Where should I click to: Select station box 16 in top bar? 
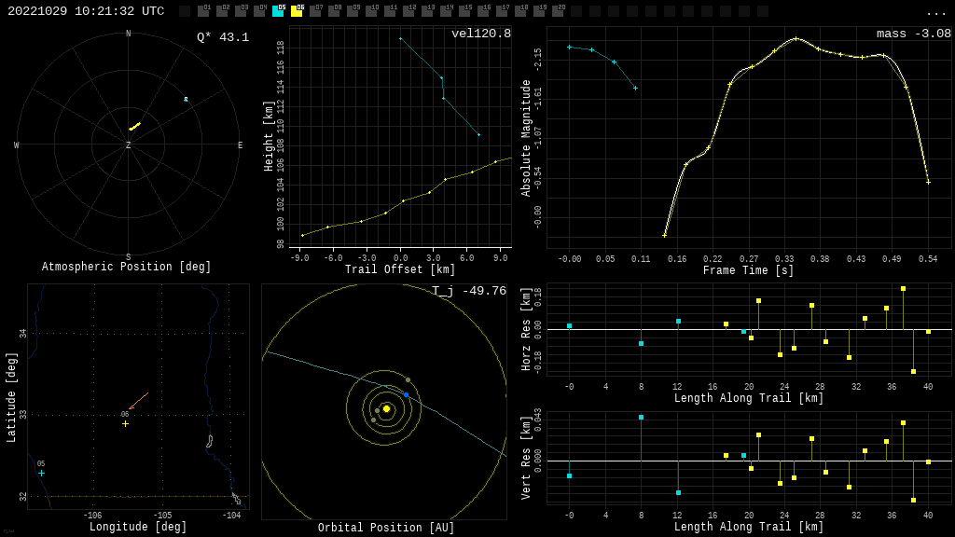pyautogui.click(x=483, y=10)
